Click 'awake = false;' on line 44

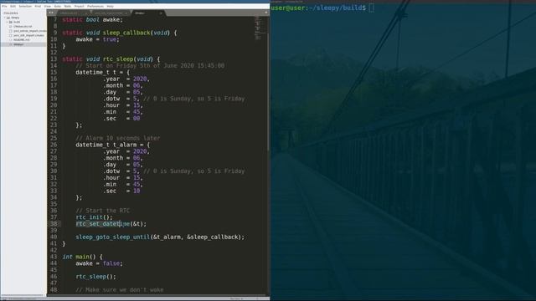pyautogui.click(x=99, y=263)
